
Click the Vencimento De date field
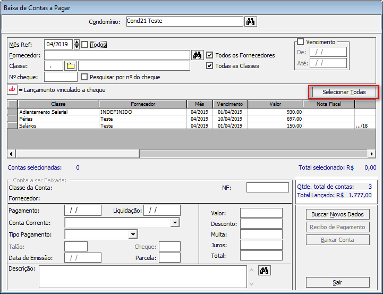pyautogui.click(x=328, y=52)
